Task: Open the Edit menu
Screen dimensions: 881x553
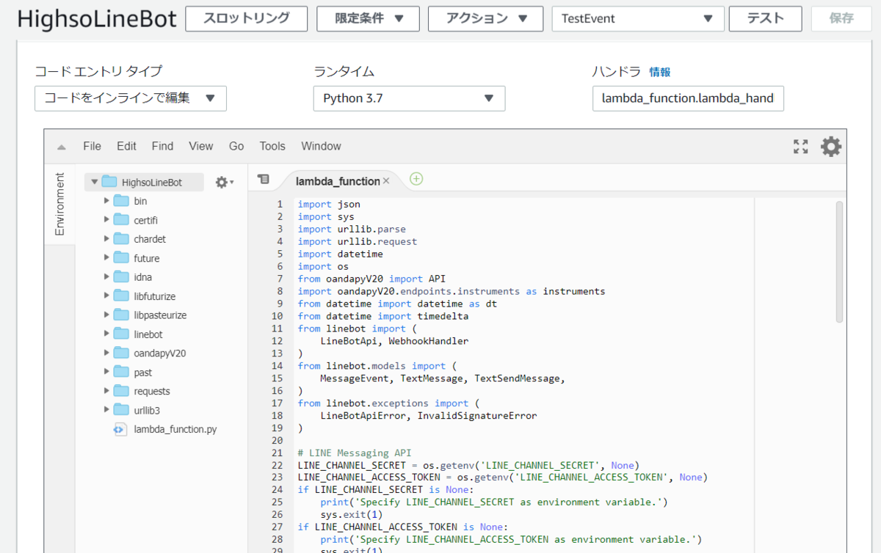Action: tap(126, 147)
